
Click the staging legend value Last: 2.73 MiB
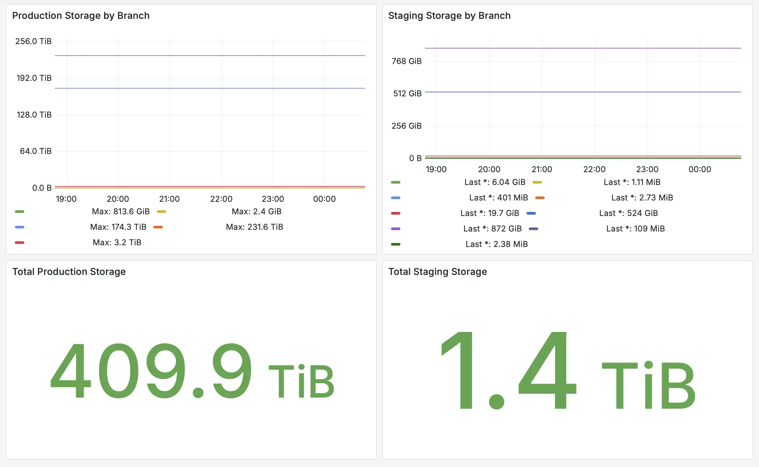[x=642, y=198]
